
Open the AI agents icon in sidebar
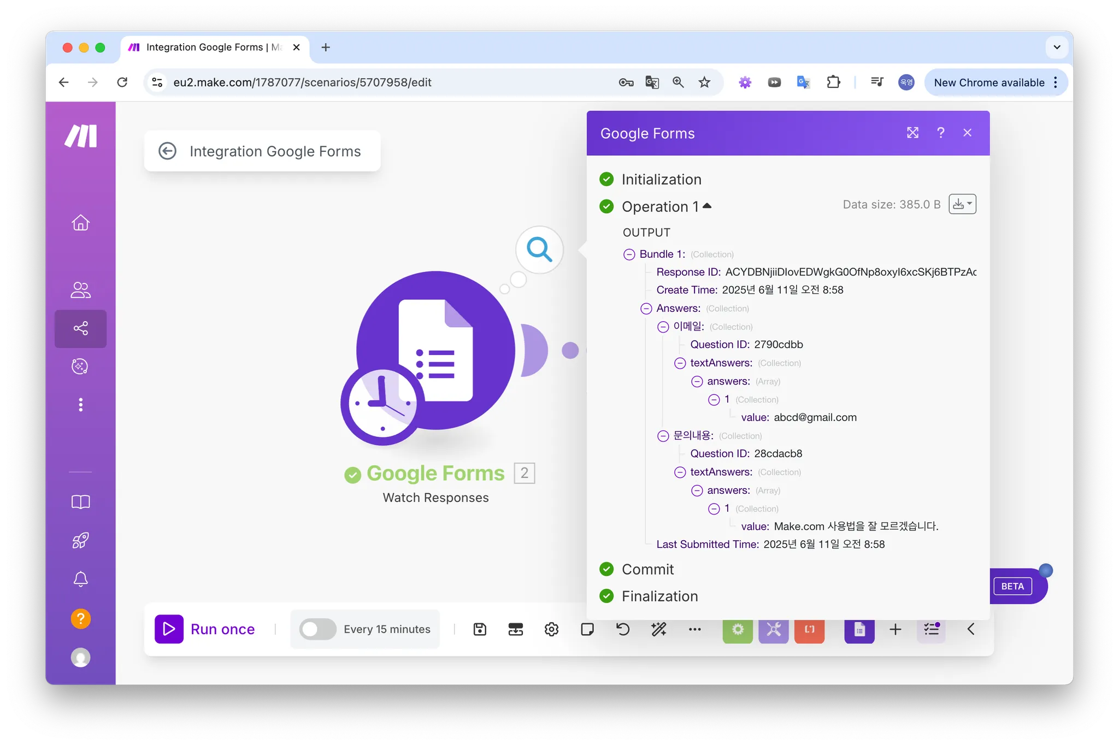click(80, 366)
